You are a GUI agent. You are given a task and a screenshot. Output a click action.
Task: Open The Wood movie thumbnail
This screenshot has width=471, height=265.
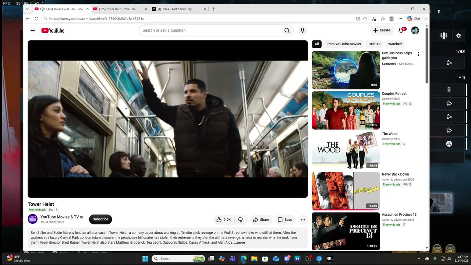coord(346,151)
